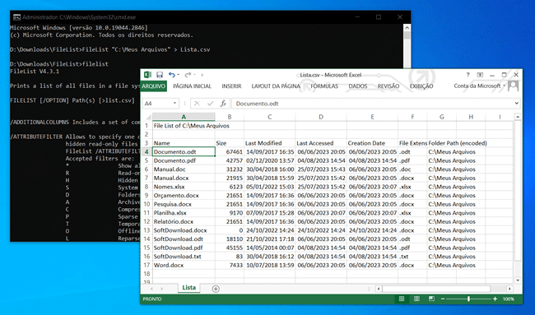
Task: Switch to FÓRMULAS tab
Action: (324, 86)
